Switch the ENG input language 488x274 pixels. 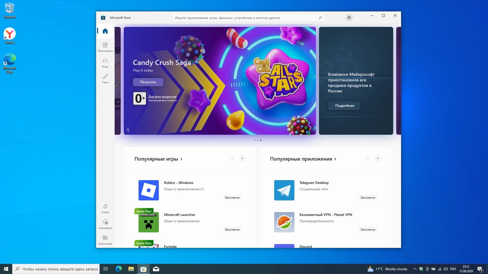pos(453,269)
